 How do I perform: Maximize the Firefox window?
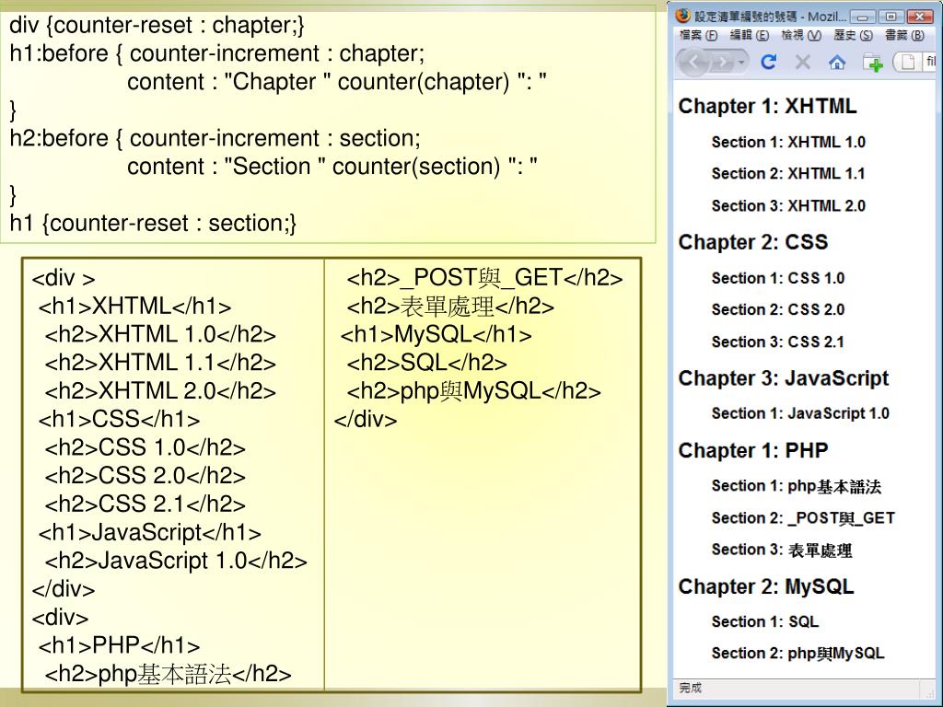click(x=891, y=17)
